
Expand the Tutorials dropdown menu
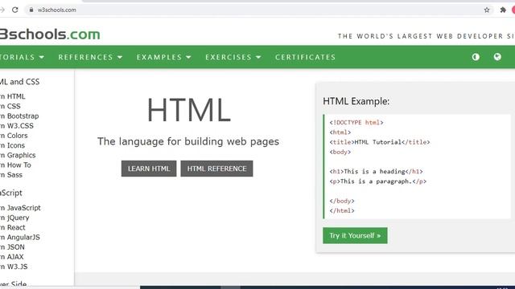(23, 57)
